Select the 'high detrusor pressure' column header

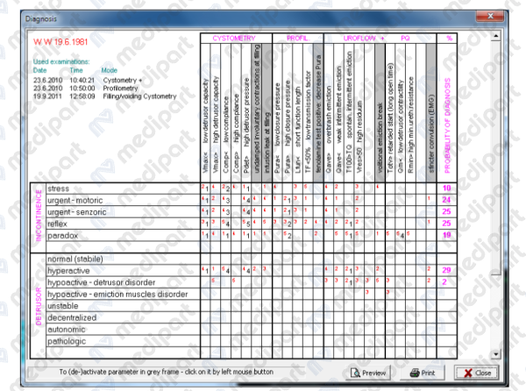click(x=246, y=113)
